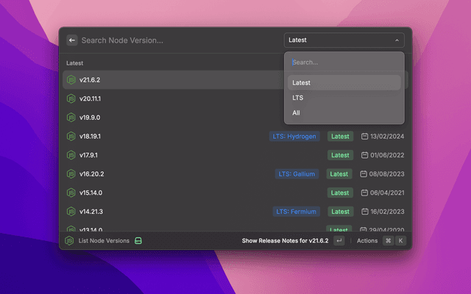Click the back arrow button

tap(72, 40)
